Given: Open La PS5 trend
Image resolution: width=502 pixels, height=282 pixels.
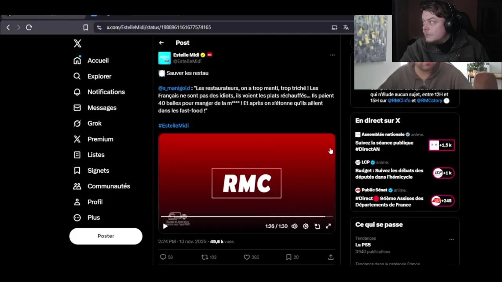Looking at the screenshot, I should (363, 245).
